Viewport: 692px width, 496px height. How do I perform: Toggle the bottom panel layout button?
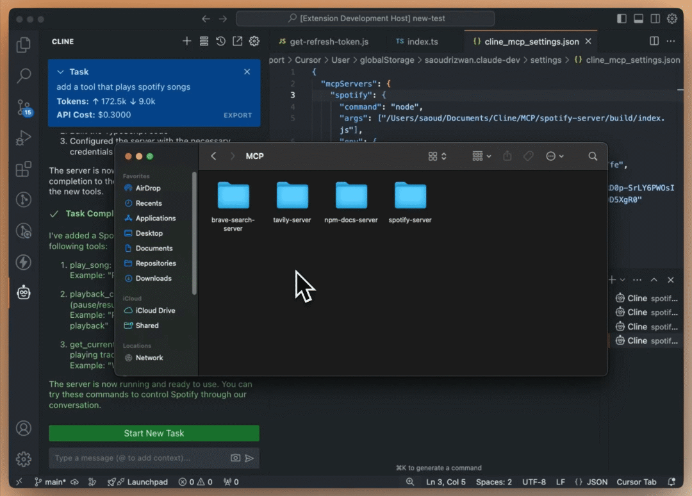(638, 19)
